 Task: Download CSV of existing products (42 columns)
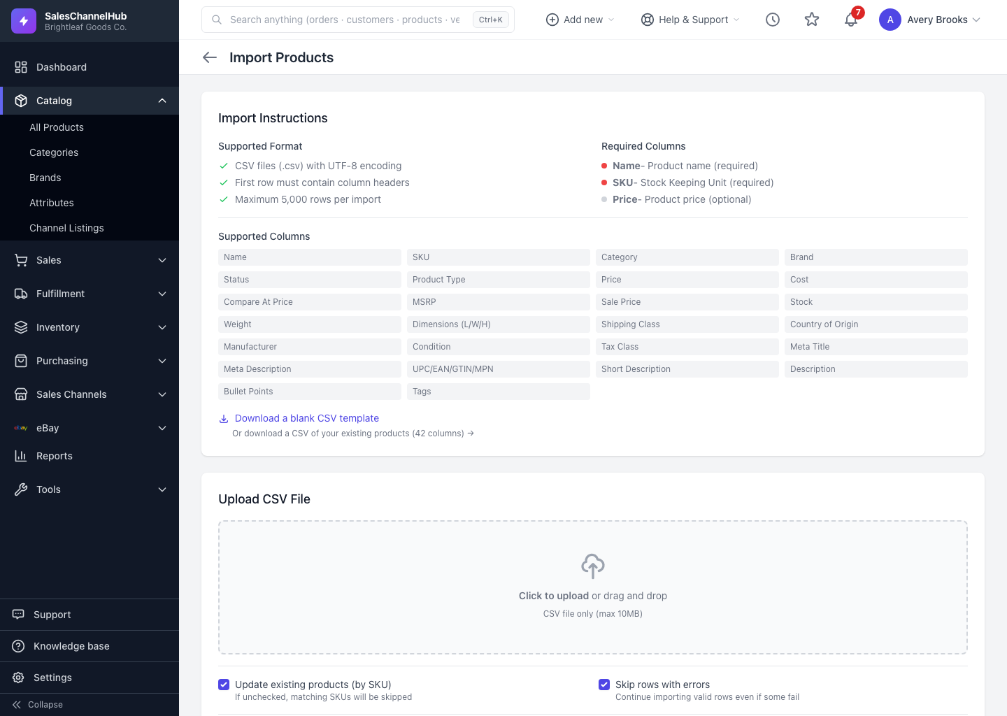(353, 434)
